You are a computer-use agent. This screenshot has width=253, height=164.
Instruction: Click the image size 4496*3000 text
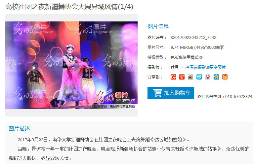point(210,48)
